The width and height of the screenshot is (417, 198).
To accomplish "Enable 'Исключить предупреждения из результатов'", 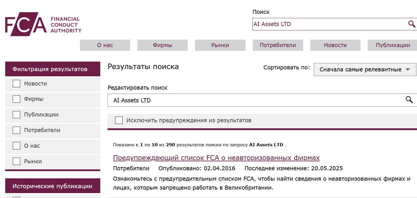I will tap(119, 120).
